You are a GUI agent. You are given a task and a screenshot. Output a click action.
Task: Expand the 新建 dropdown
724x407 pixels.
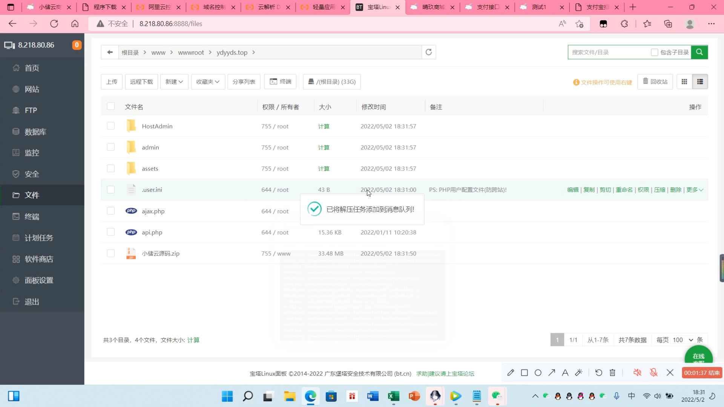174,82
